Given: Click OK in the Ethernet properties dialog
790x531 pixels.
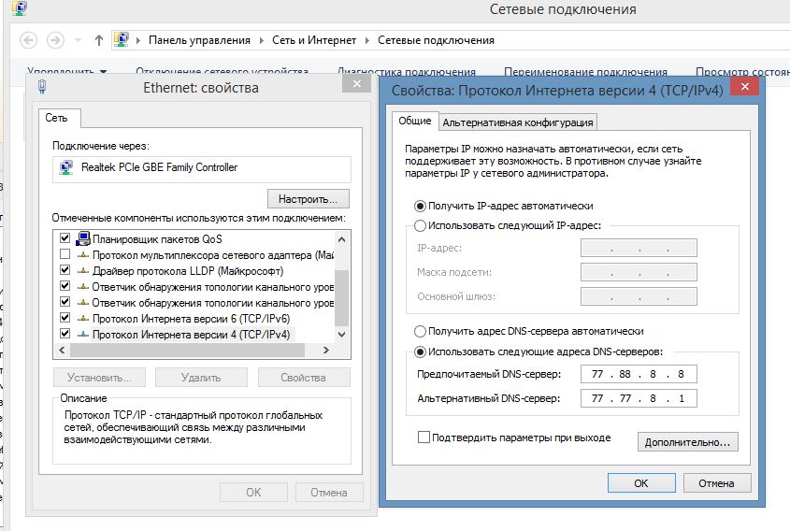Looking at the screenshot, I should 253,493.
